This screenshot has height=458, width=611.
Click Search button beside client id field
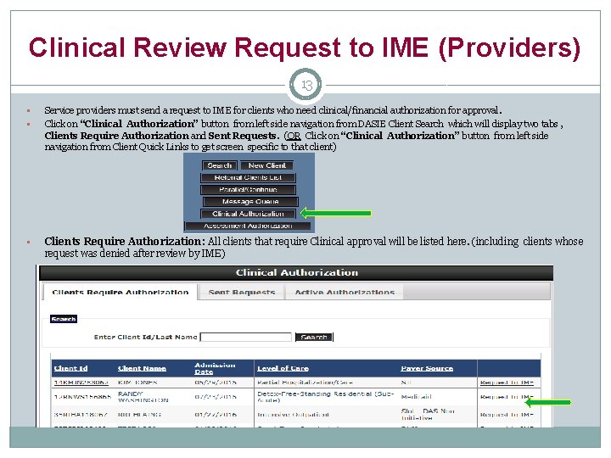pos(314,338)
